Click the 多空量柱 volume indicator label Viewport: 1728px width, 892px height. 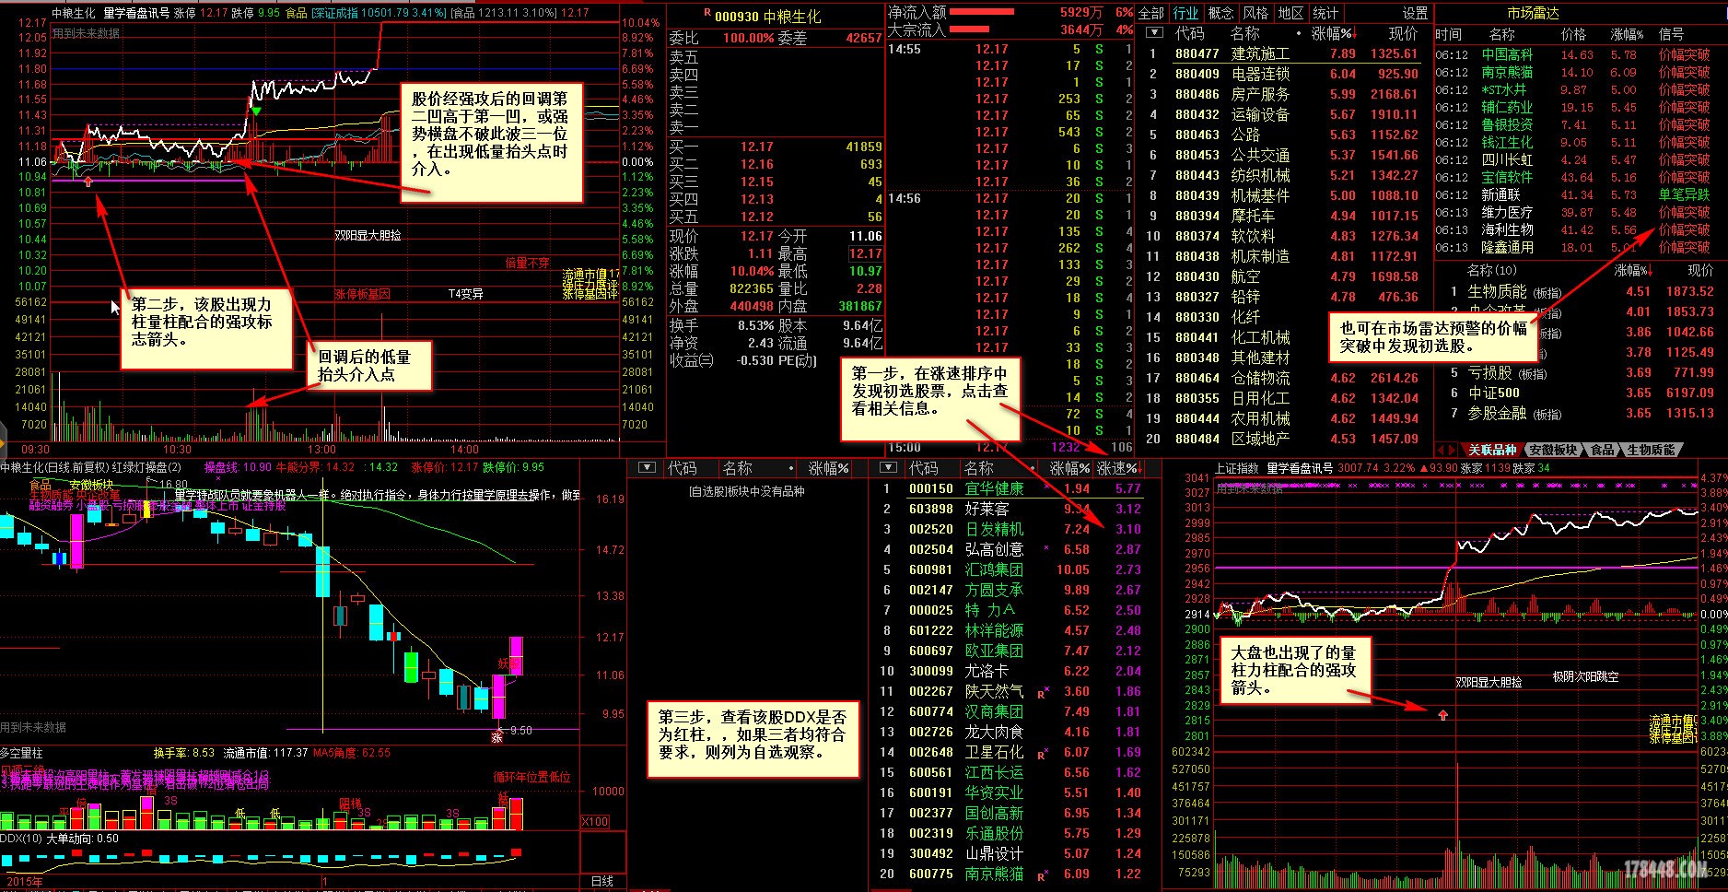[21, 753]
